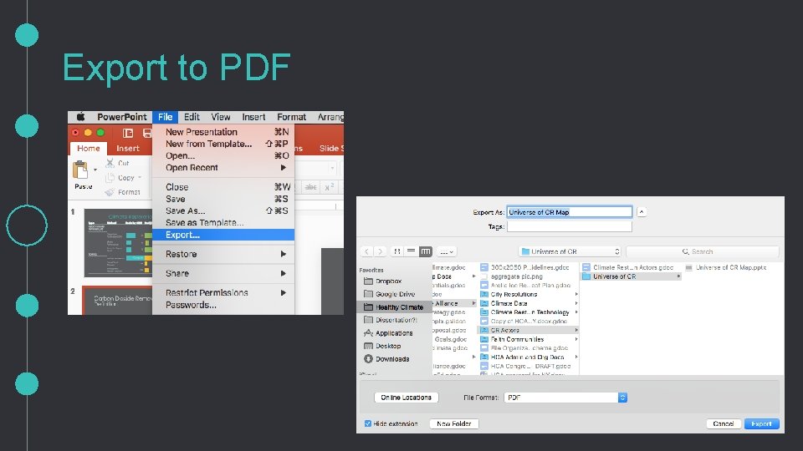Expand Paste options dropdown arrow
The height and width of the screenshot is (451, 803).
95,170
